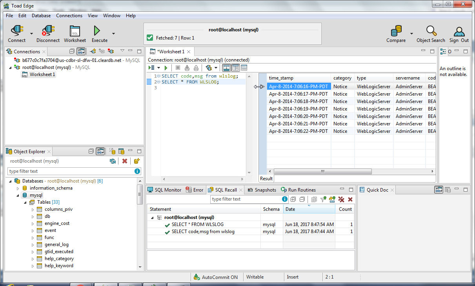Click the execute script icon in worksheet toolbar
The height and width of the screenshot is (286, 475).
pos(152,68)
